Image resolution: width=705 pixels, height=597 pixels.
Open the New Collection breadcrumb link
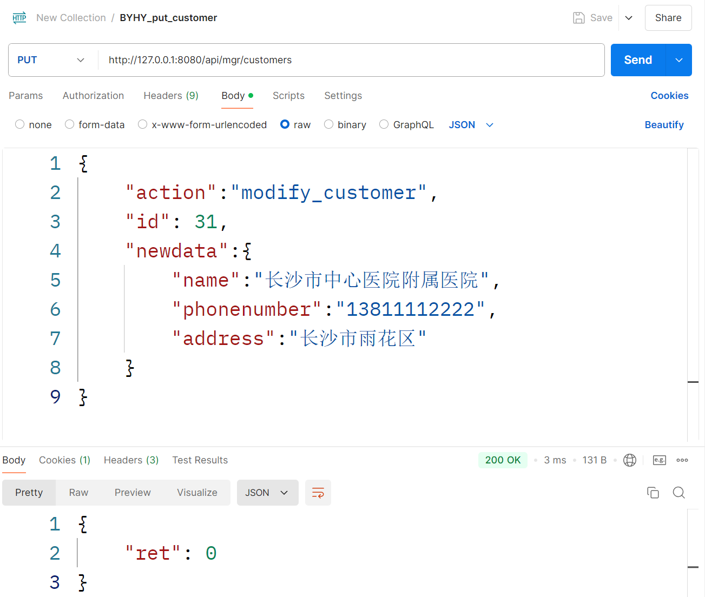71,18
